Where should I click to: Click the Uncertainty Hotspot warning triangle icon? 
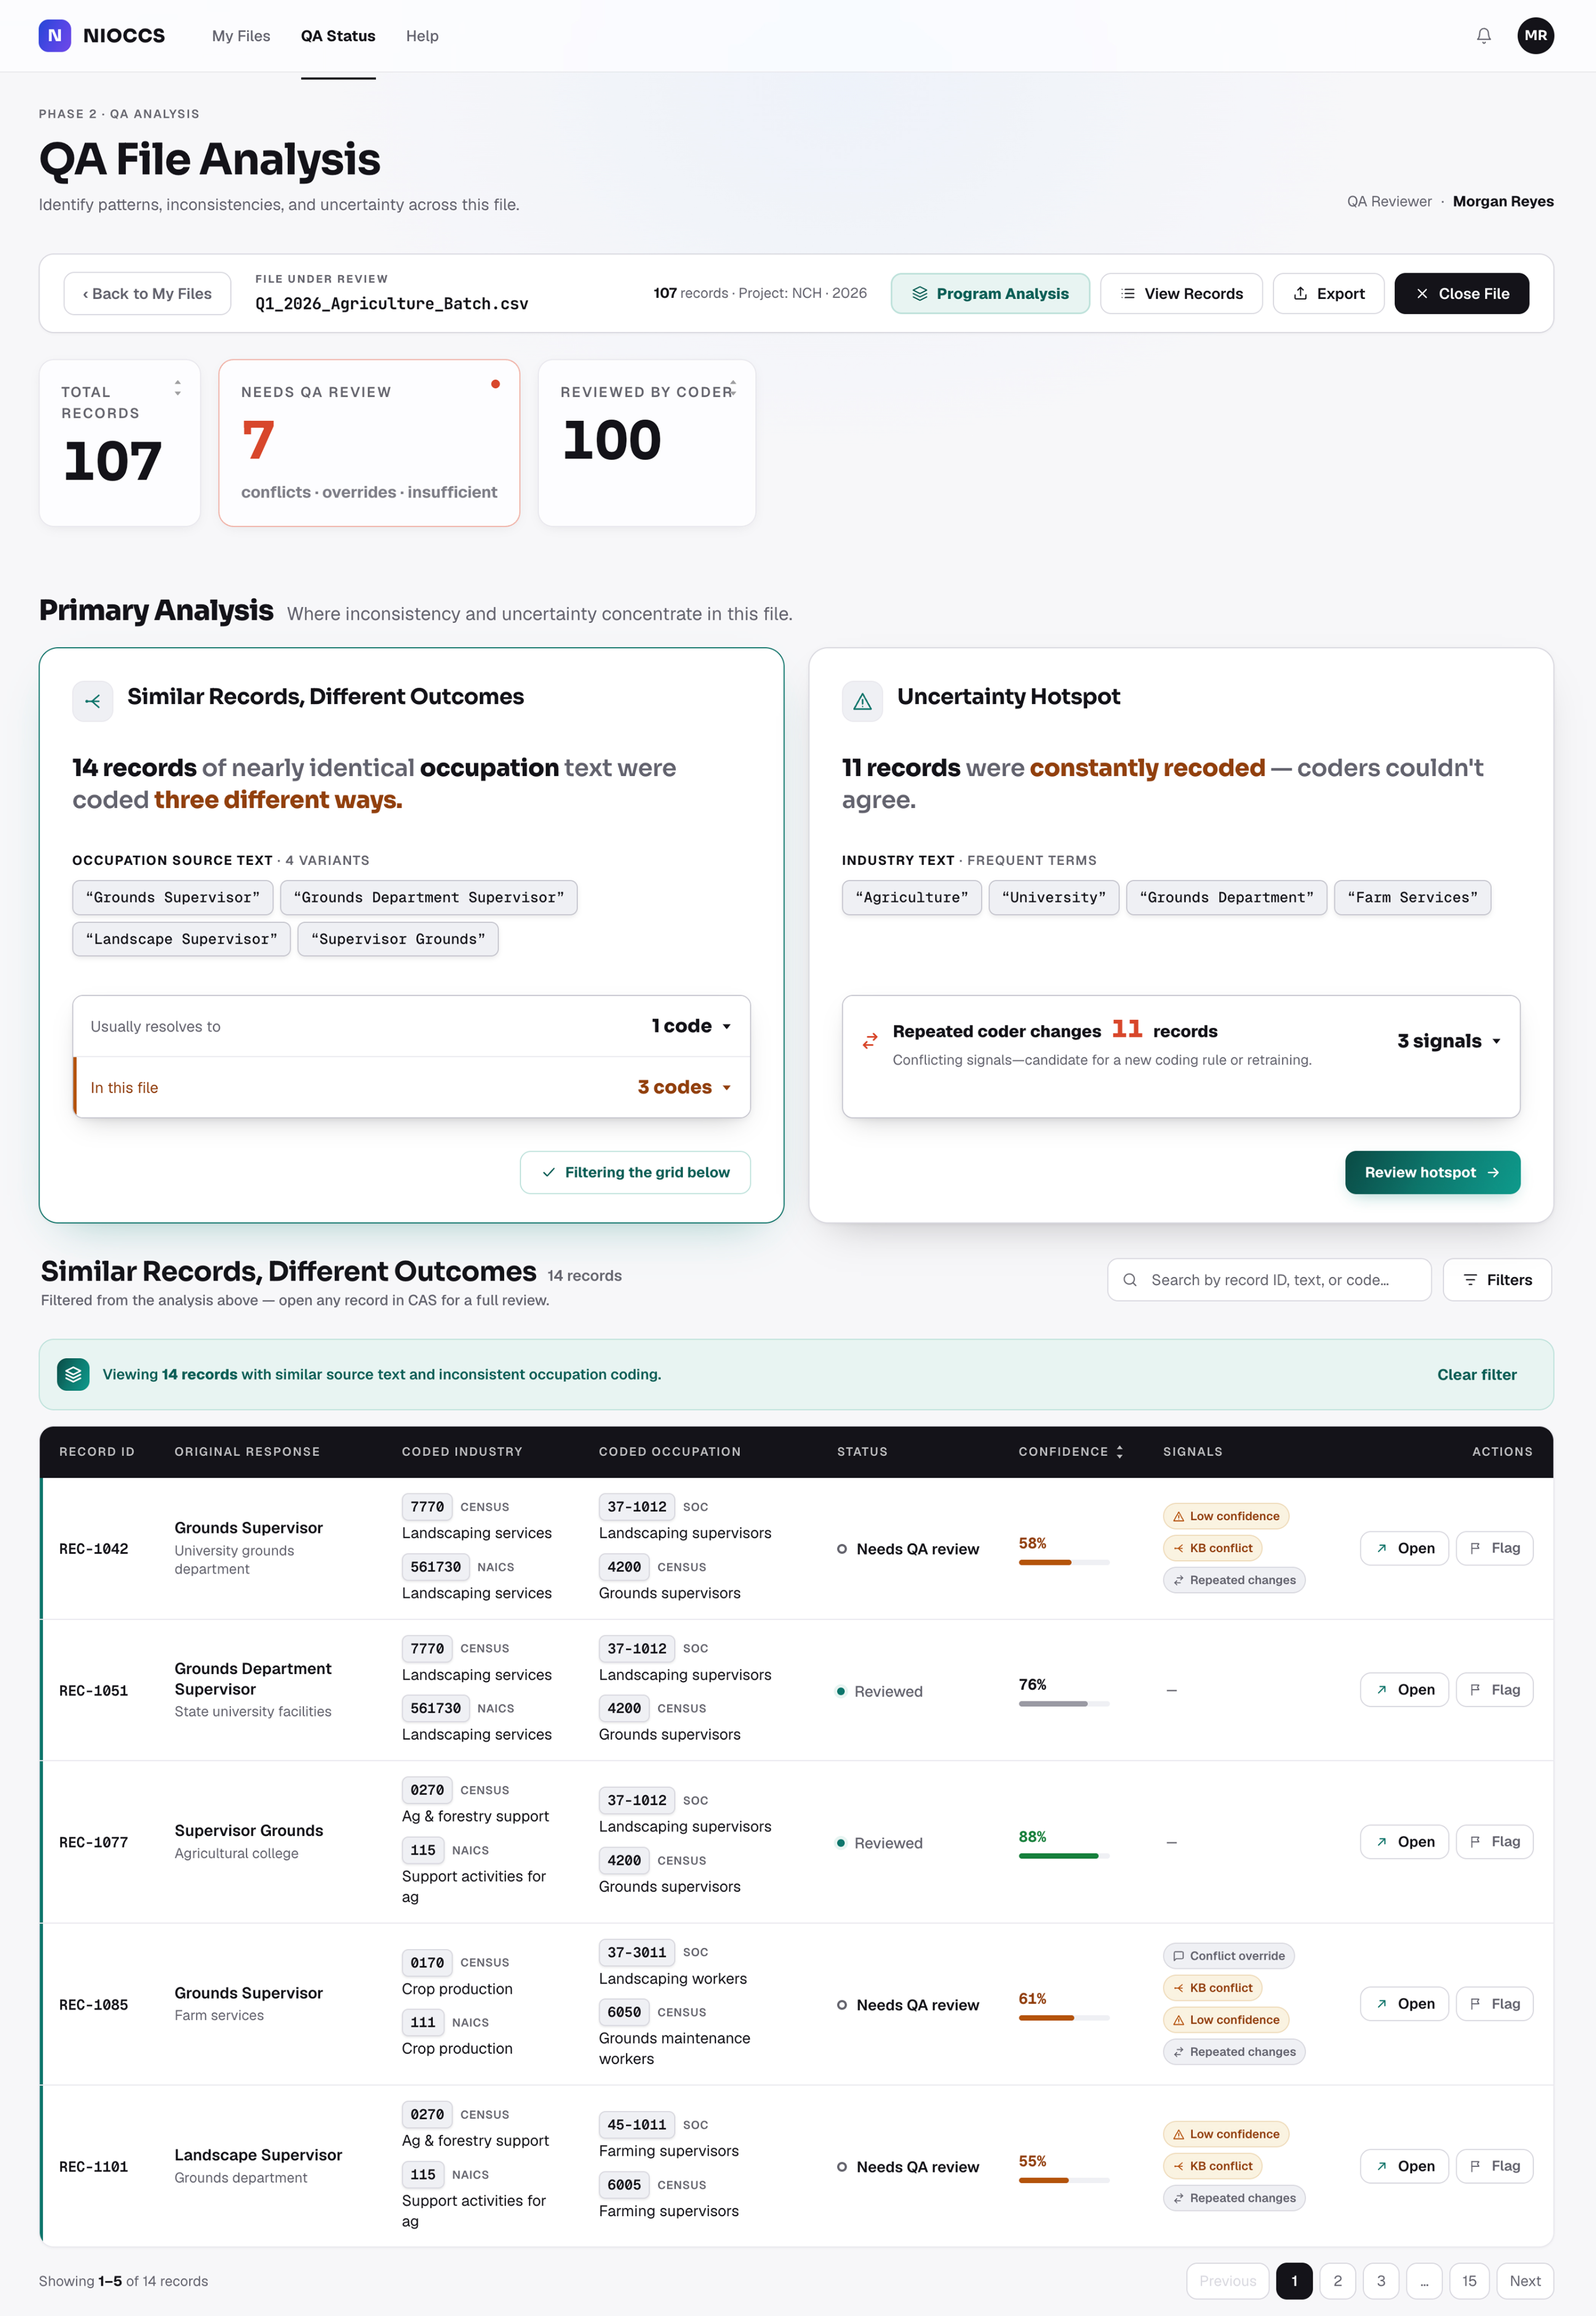coord(862,701)
